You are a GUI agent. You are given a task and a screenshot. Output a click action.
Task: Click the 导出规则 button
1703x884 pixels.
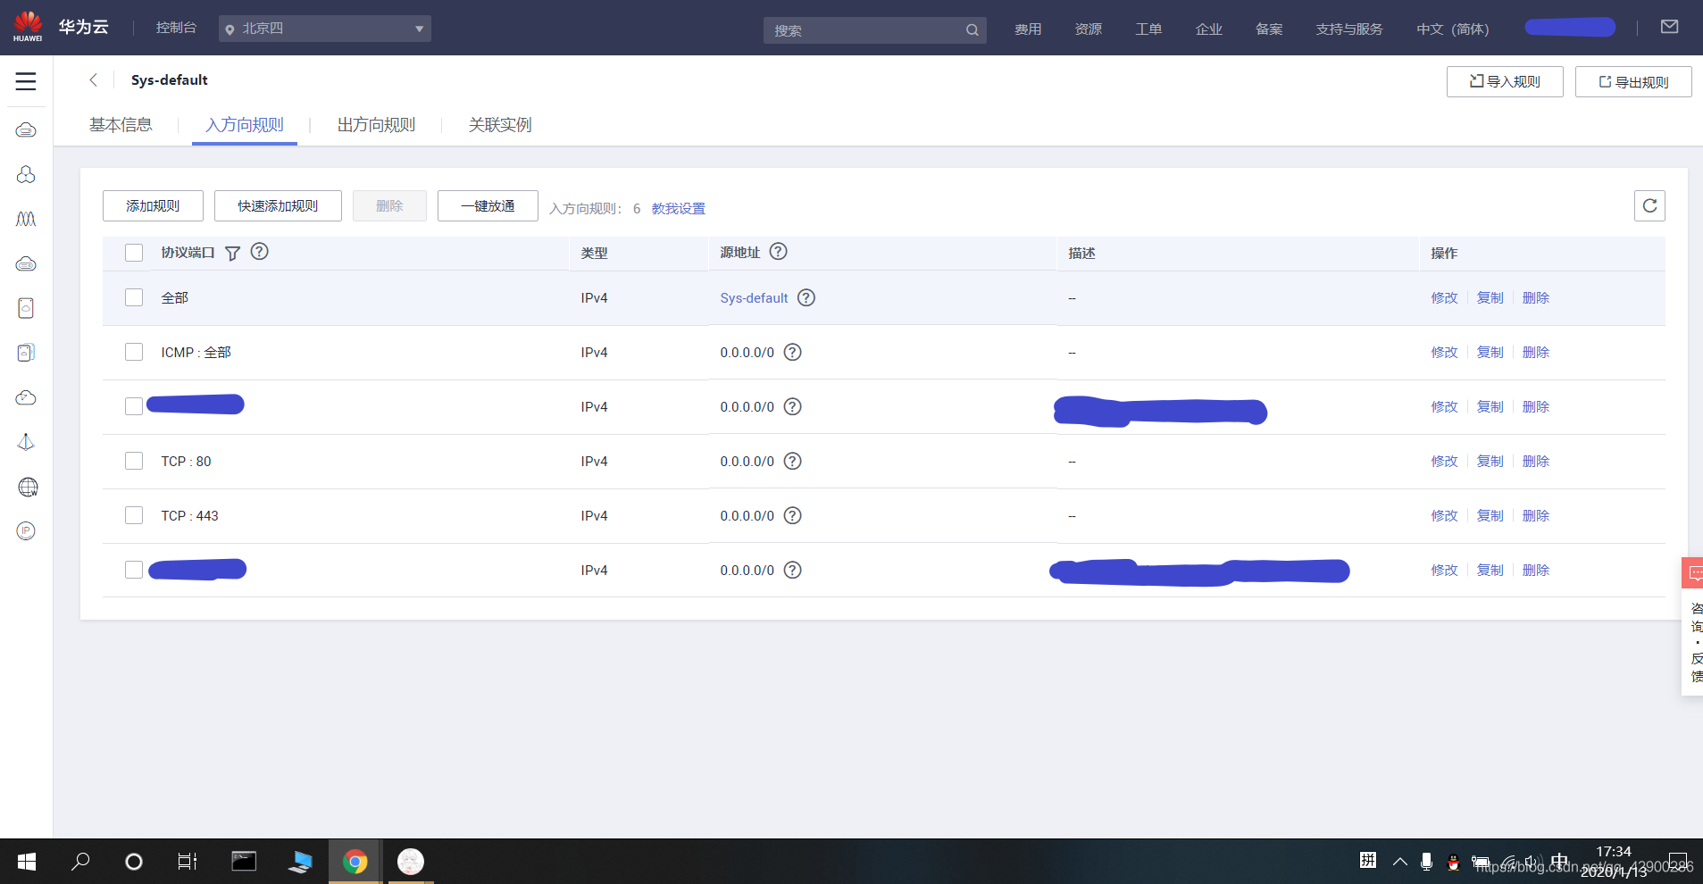point(1633,81)
